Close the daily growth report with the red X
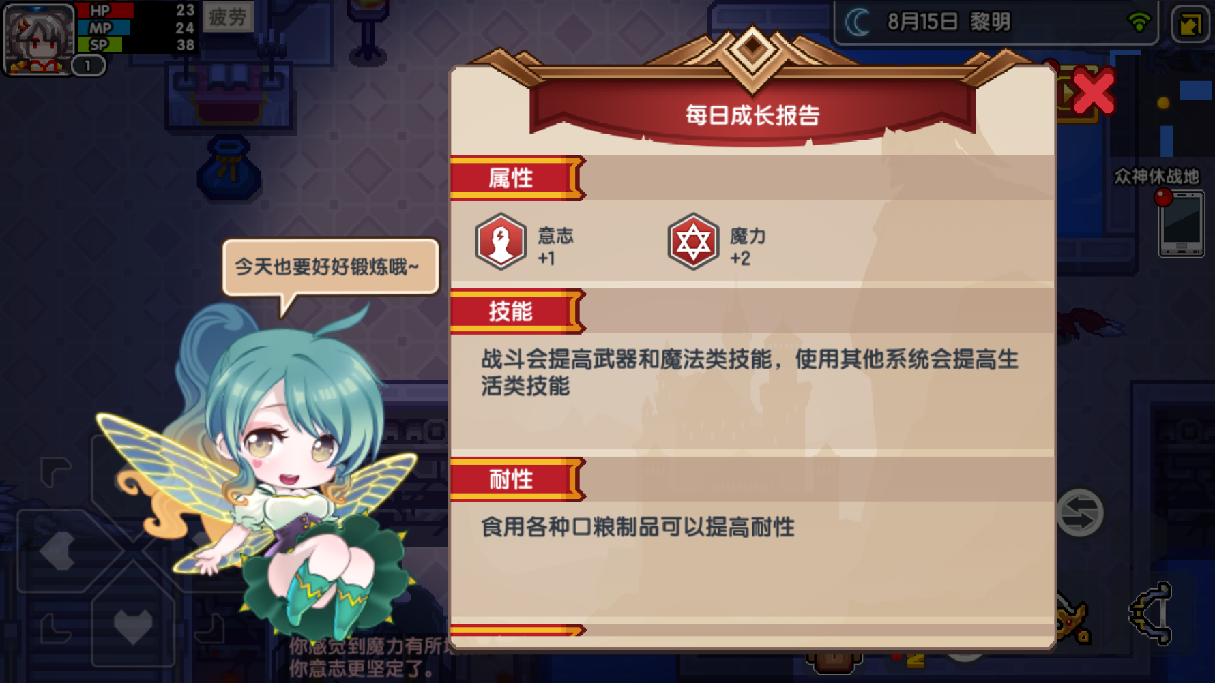The image size is (1215, 683). point(1093,91)
